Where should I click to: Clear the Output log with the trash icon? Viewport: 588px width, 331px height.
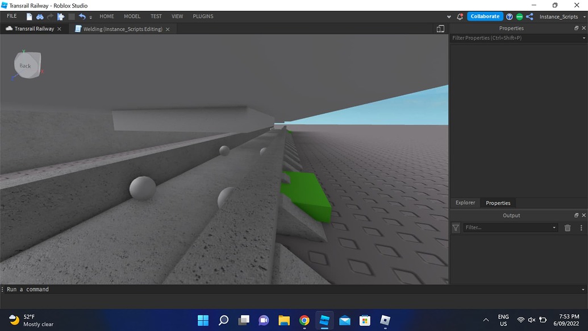(x=567, y=227)
